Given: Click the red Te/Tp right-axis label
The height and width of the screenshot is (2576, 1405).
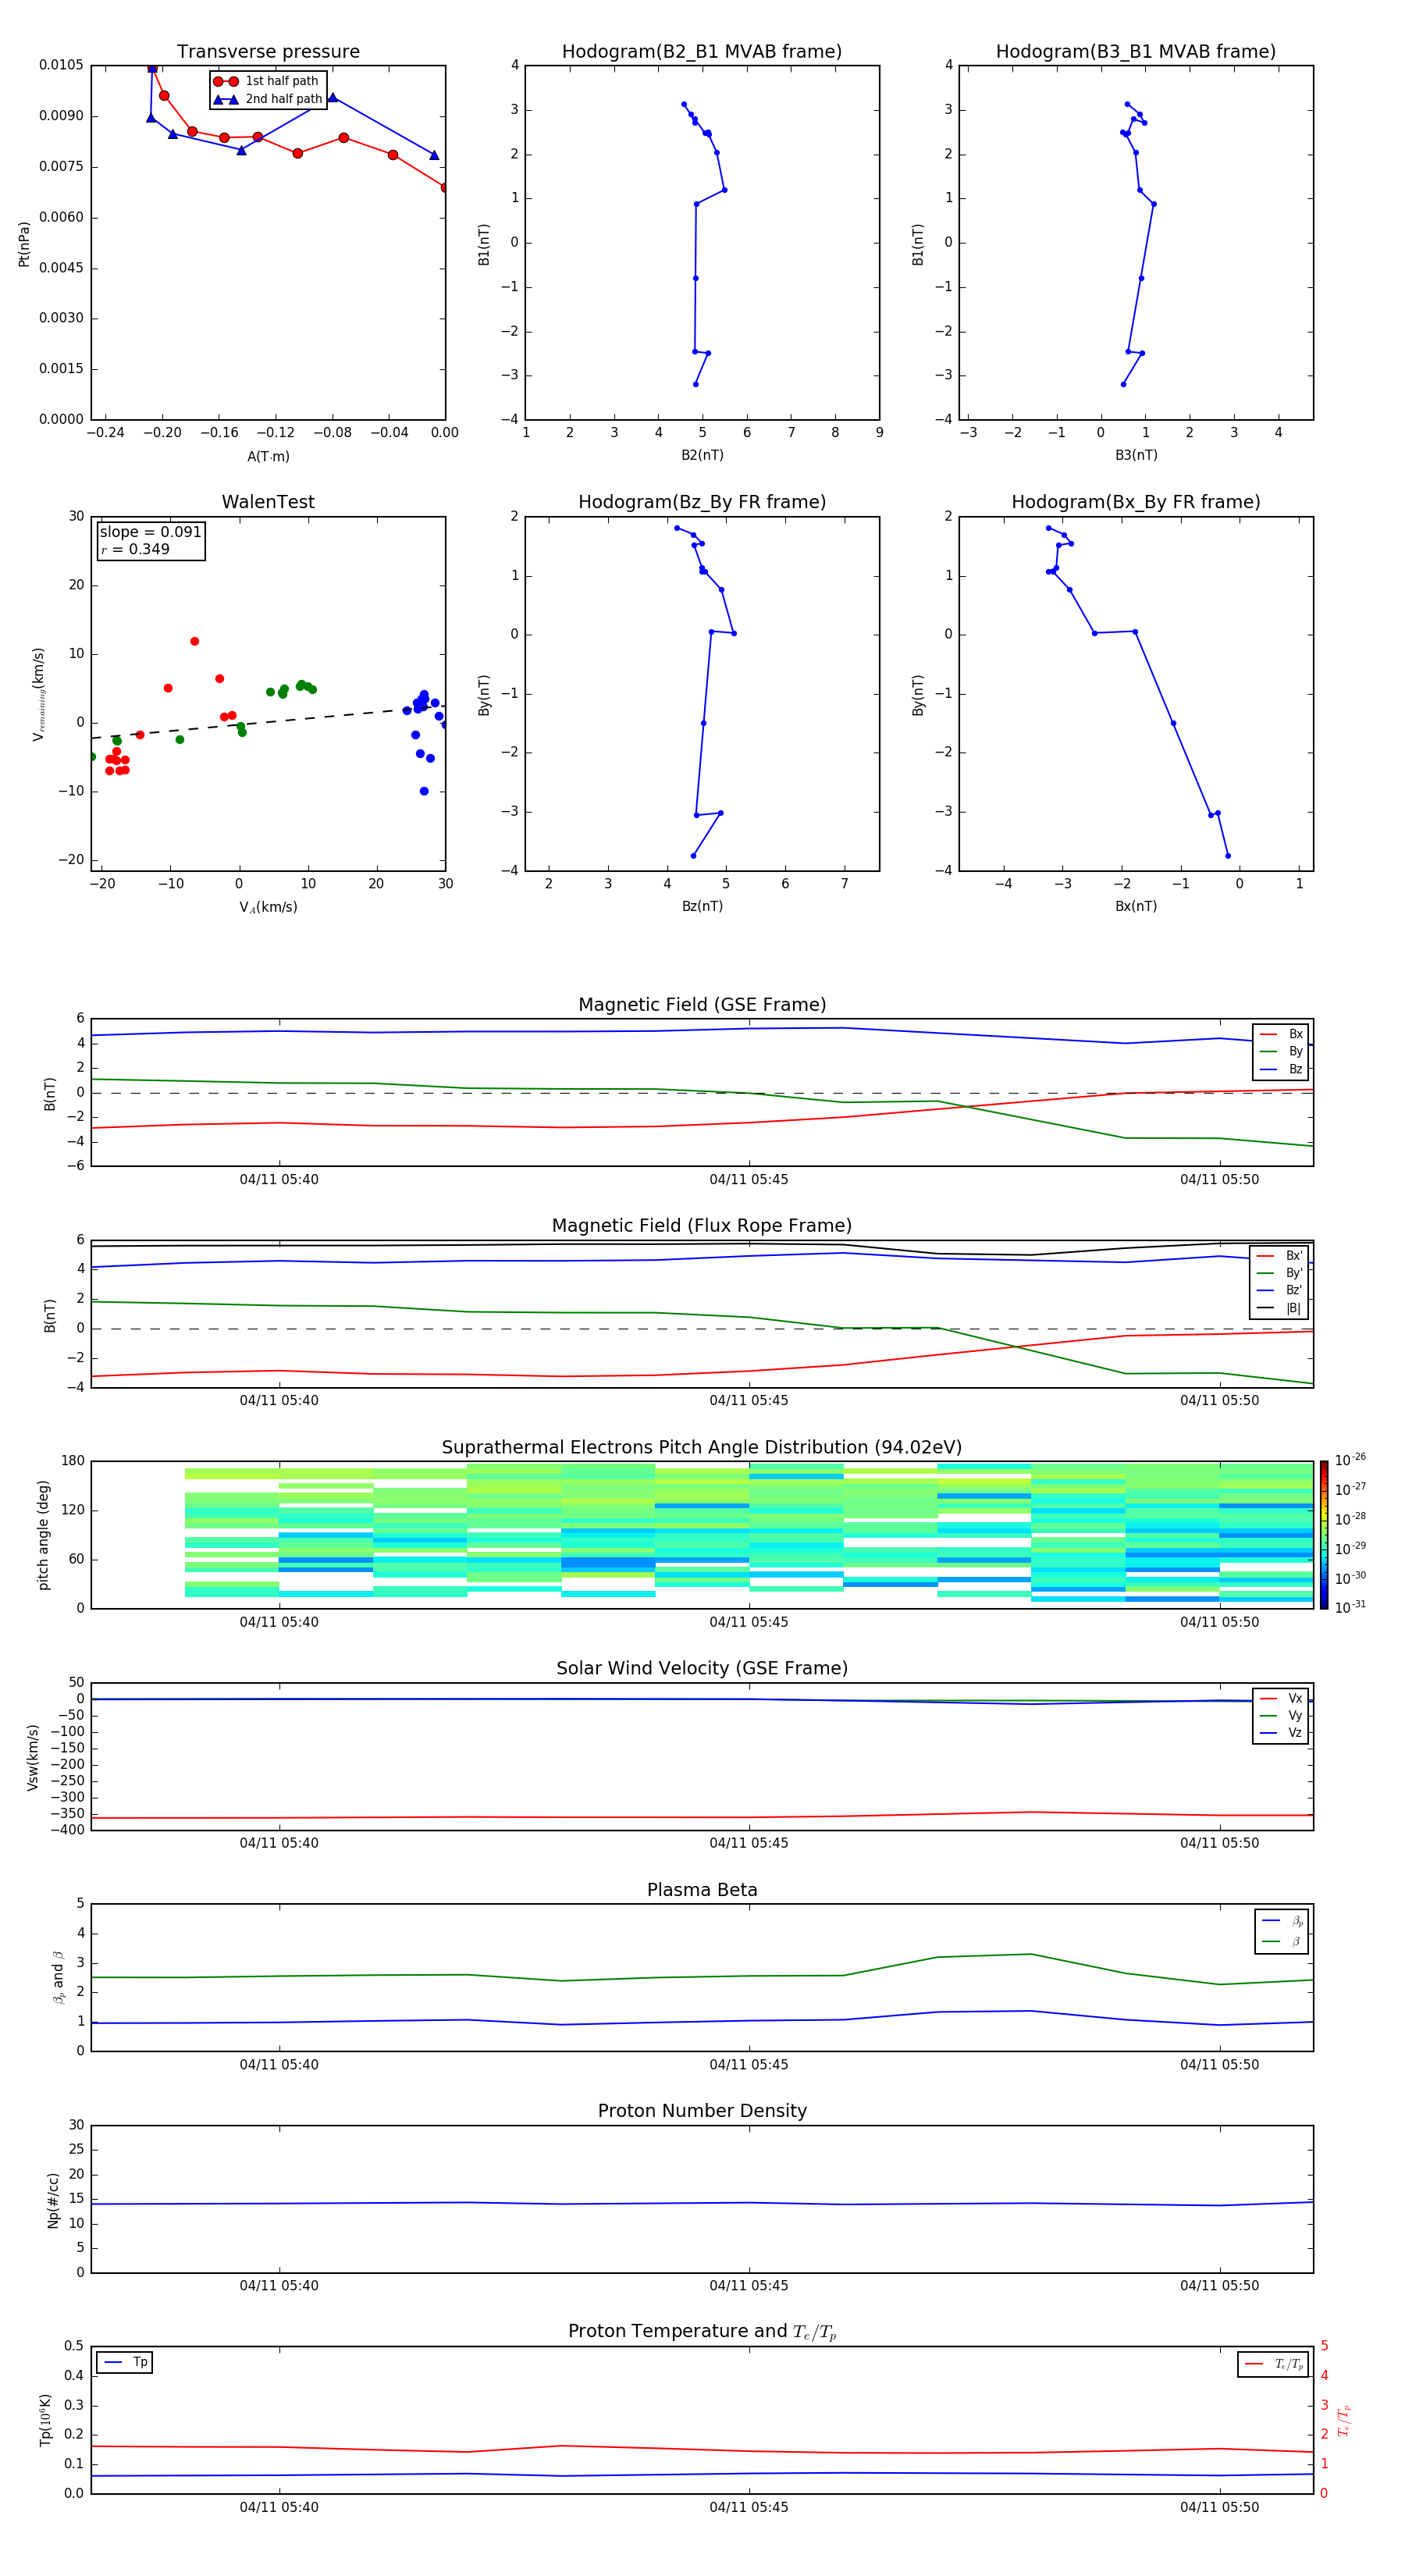Looking at the screenshot, I should tap(1344, 2421).
